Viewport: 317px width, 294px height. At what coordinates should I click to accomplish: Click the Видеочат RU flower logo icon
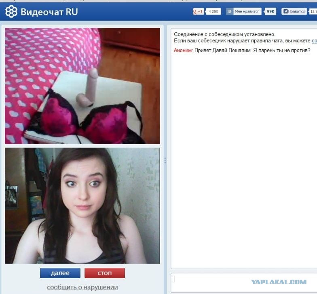coord(11,11)
